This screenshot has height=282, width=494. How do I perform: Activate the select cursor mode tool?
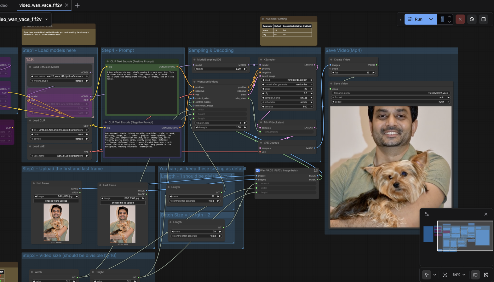pos(426,275)
